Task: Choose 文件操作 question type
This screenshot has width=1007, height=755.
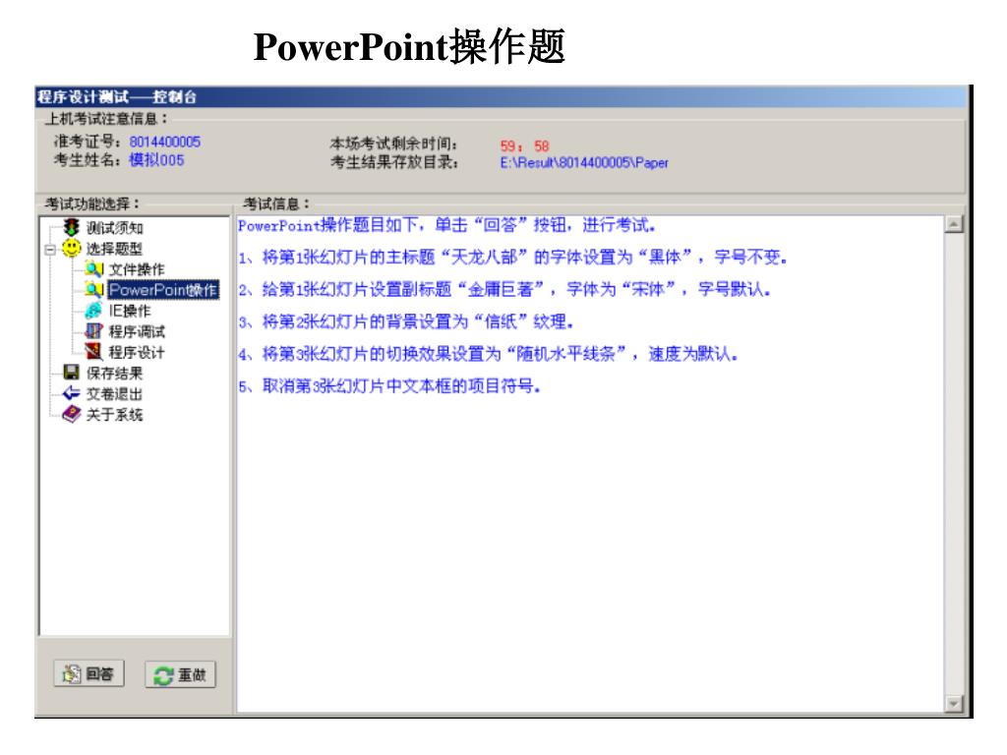Action: pyautogui.click(x=136, y=269)
